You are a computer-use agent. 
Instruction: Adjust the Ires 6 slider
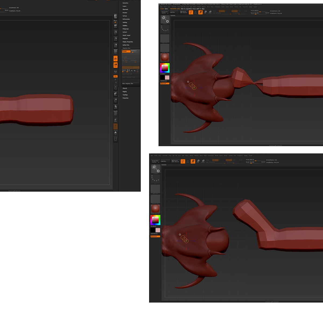pyautogui.click(x=124, y=71)
